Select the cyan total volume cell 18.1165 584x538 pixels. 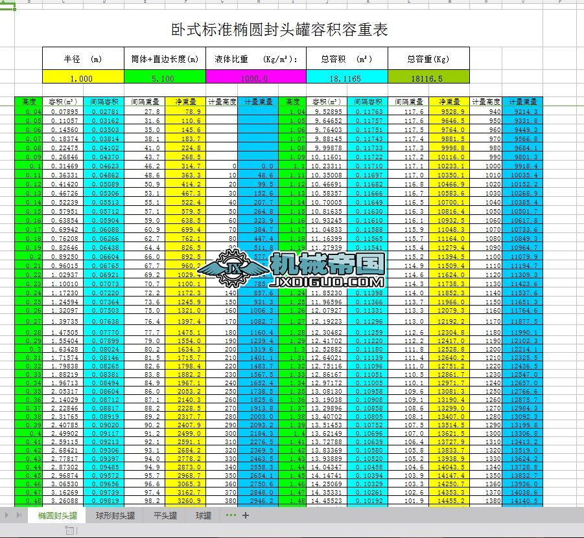tap(347, 77)
